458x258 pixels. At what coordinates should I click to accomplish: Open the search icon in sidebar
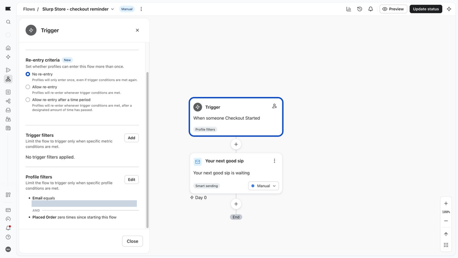[8, 22]
